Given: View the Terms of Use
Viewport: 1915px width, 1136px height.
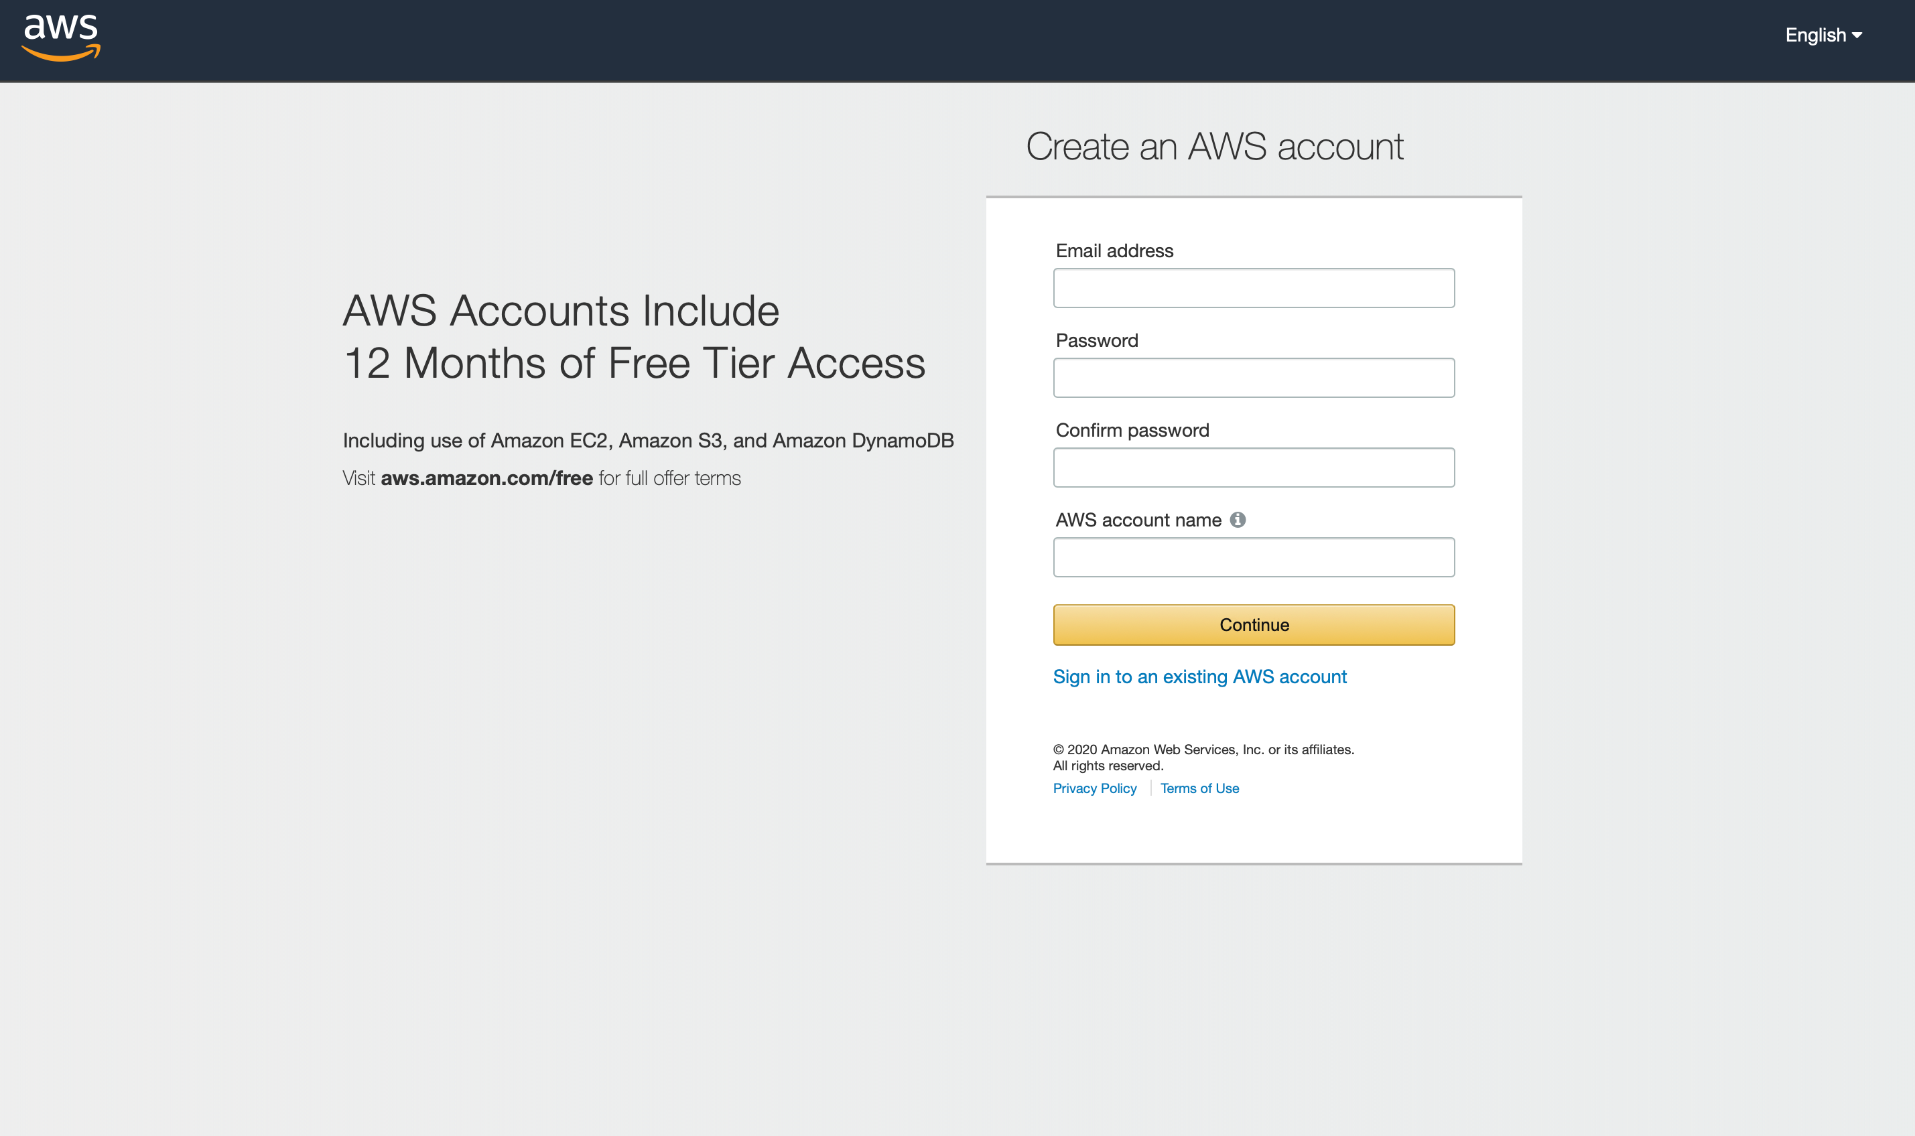Looking at the screenshot, I should coord(1199,788).
